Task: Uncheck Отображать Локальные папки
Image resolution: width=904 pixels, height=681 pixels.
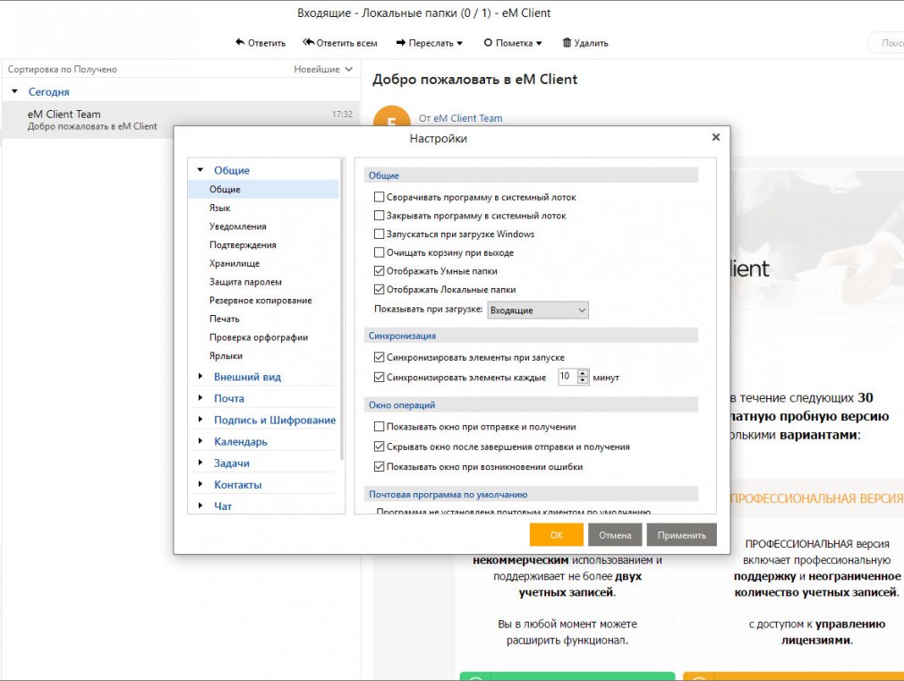Action: coord(379,289)
